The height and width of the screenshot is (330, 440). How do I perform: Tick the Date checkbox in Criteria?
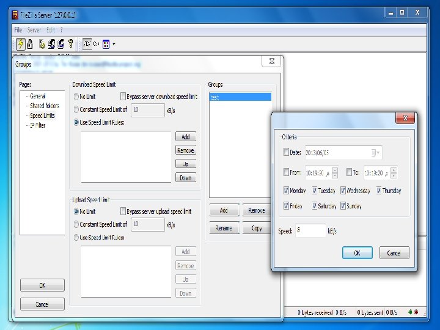[x=286, y=152]
